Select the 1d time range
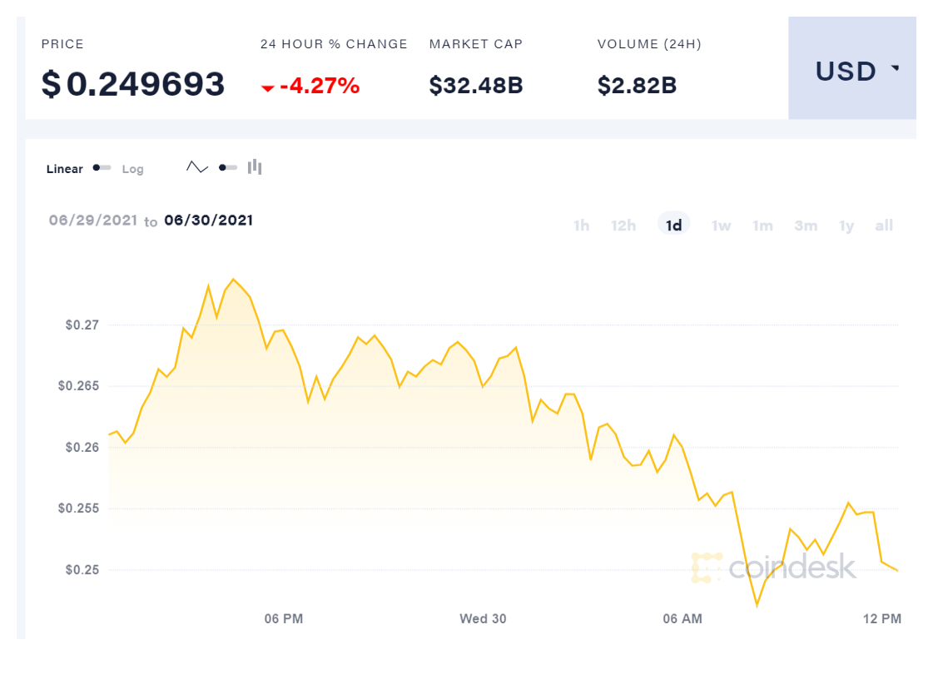Image resolution: width=933 pixels, height=689 pixels. pos(673,226)
